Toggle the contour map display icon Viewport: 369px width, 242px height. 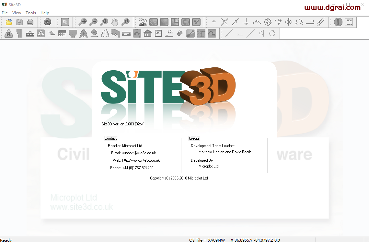point(154,22)
